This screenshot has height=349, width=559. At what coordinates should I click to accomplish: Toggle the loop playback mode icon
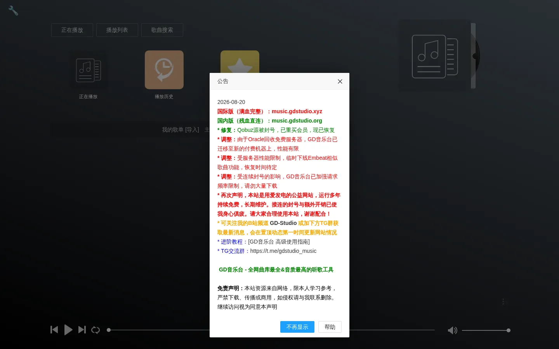tap(95, 330)
